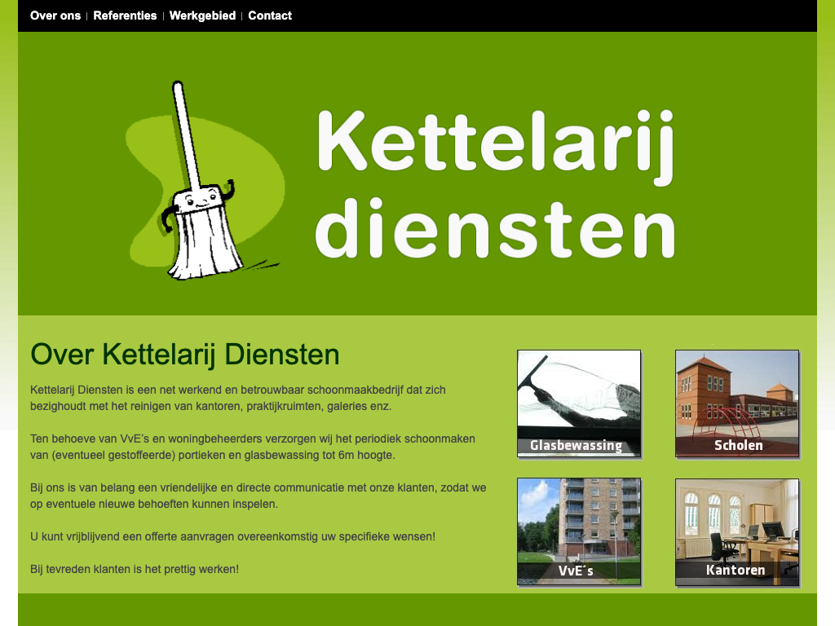Open the Contact page link
This screenshot has height=626, width=835.
click(270, 15)
